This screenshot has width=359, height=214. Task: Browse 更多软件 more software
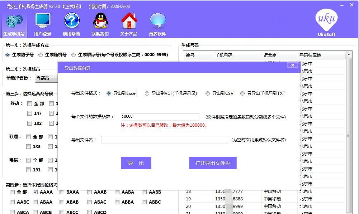pos(157,24)
